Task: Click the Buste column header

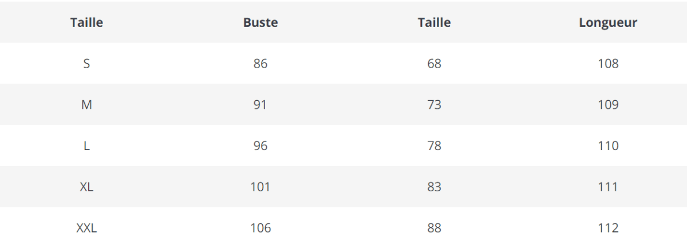Action: click(x=260, y=23)
